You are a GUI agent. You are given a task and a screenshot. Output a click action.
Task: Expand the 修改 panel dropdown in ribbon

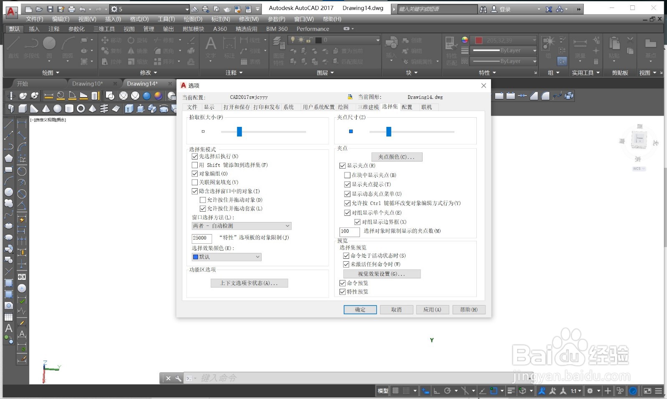[x=149, y=73]
